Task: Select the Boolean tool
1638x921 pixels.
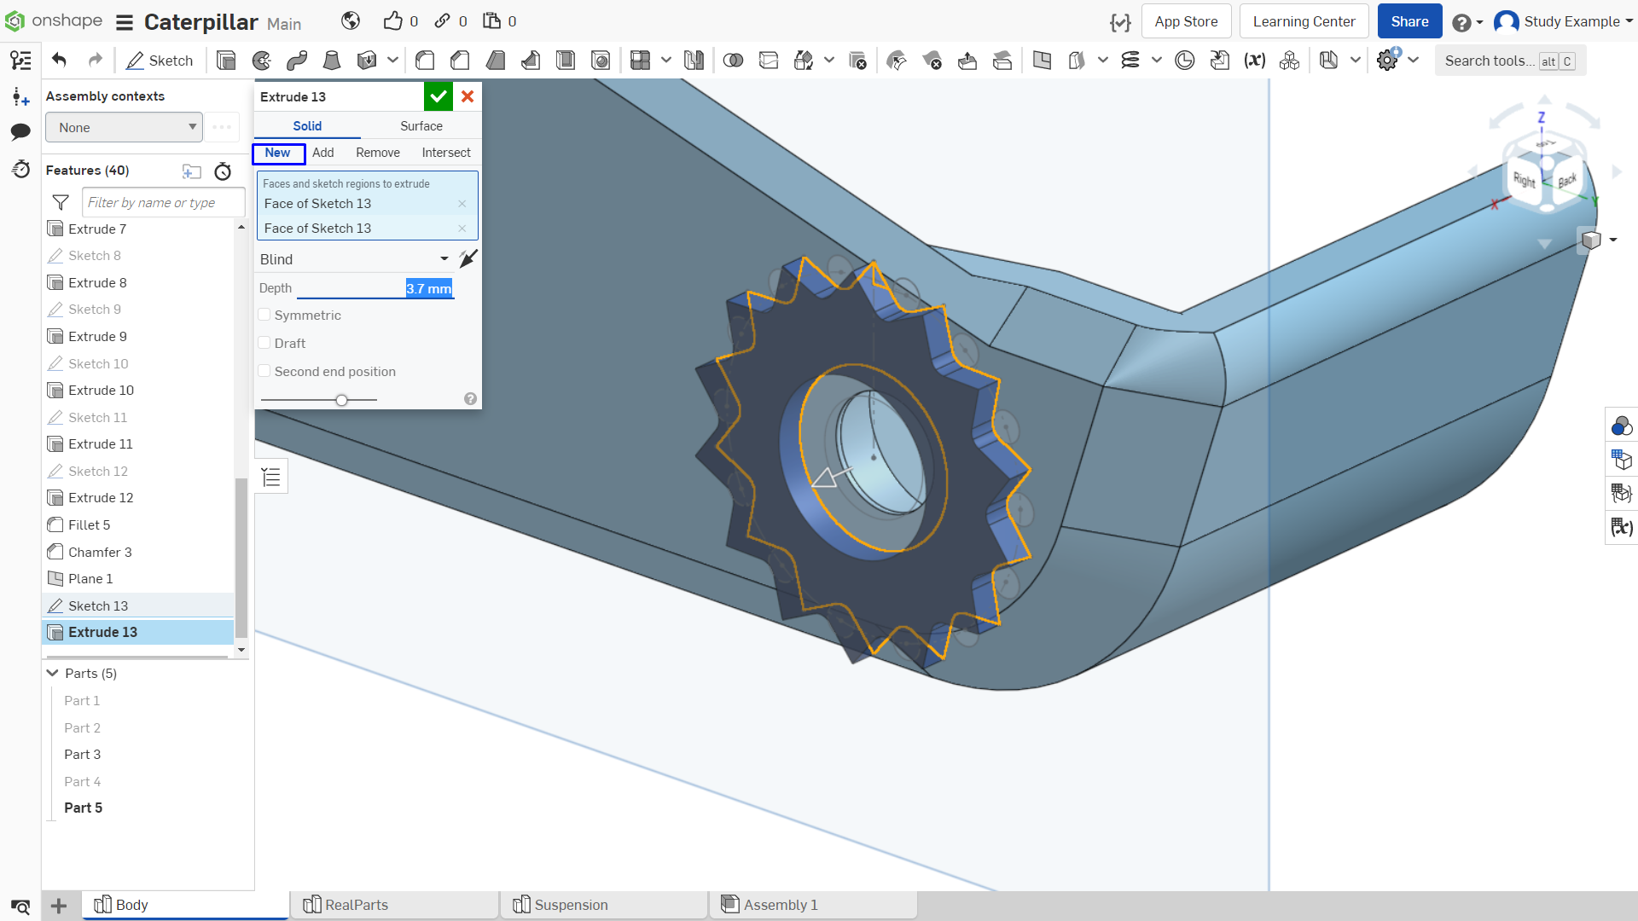Action: [733, 61]
